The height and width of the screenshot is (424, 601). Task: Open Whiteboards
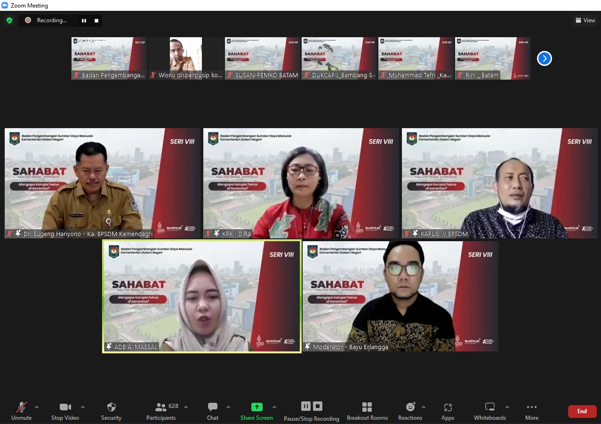[489, 411]
